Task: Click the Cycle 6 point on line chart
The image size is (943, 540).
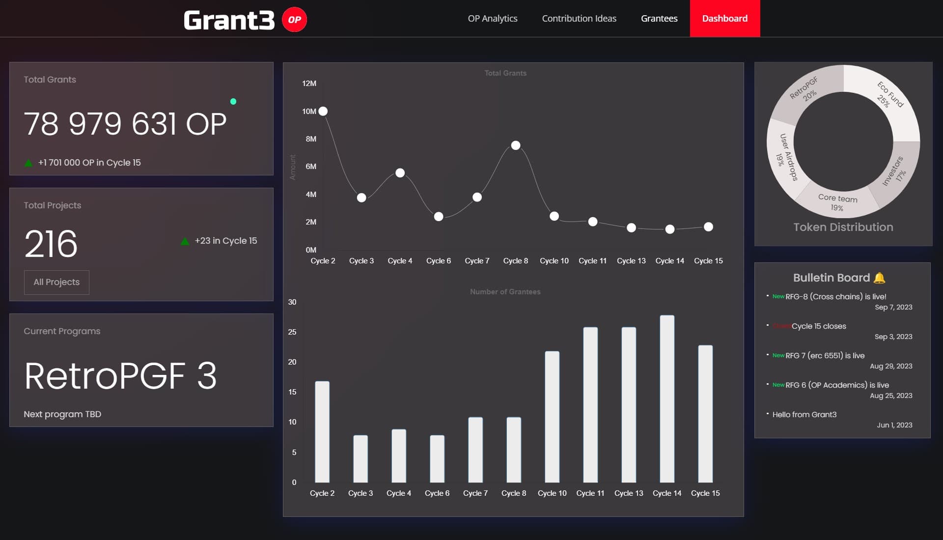Action: (x=439, y=216)
